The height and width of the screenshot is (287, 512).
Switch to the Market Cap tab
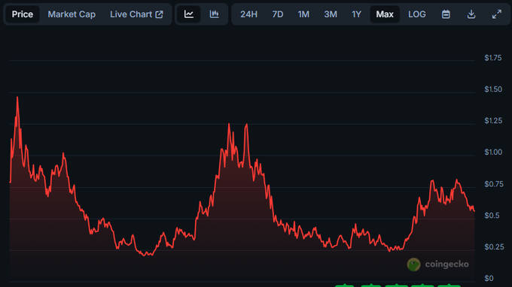(72, 14)
